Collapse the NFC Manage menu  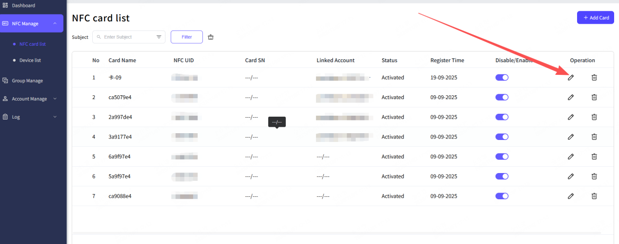point(55,23)
